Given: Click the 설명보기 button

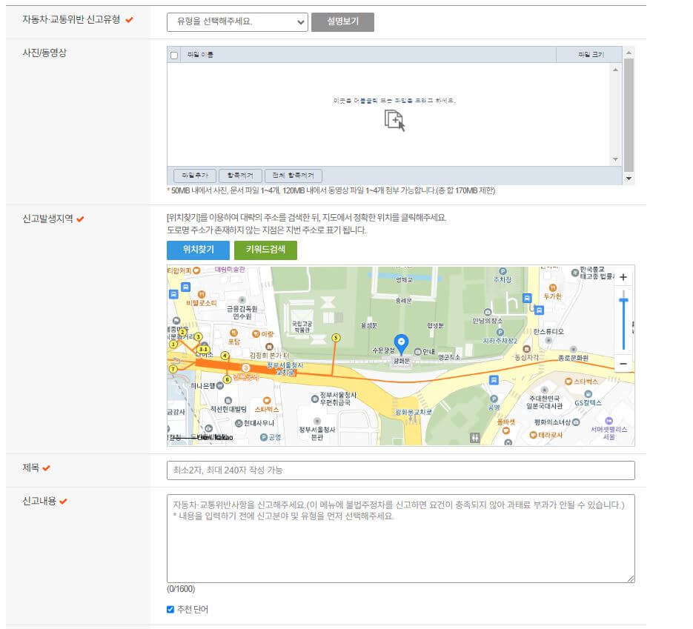Looking at the screenshot, I should [x=342, y=21].
